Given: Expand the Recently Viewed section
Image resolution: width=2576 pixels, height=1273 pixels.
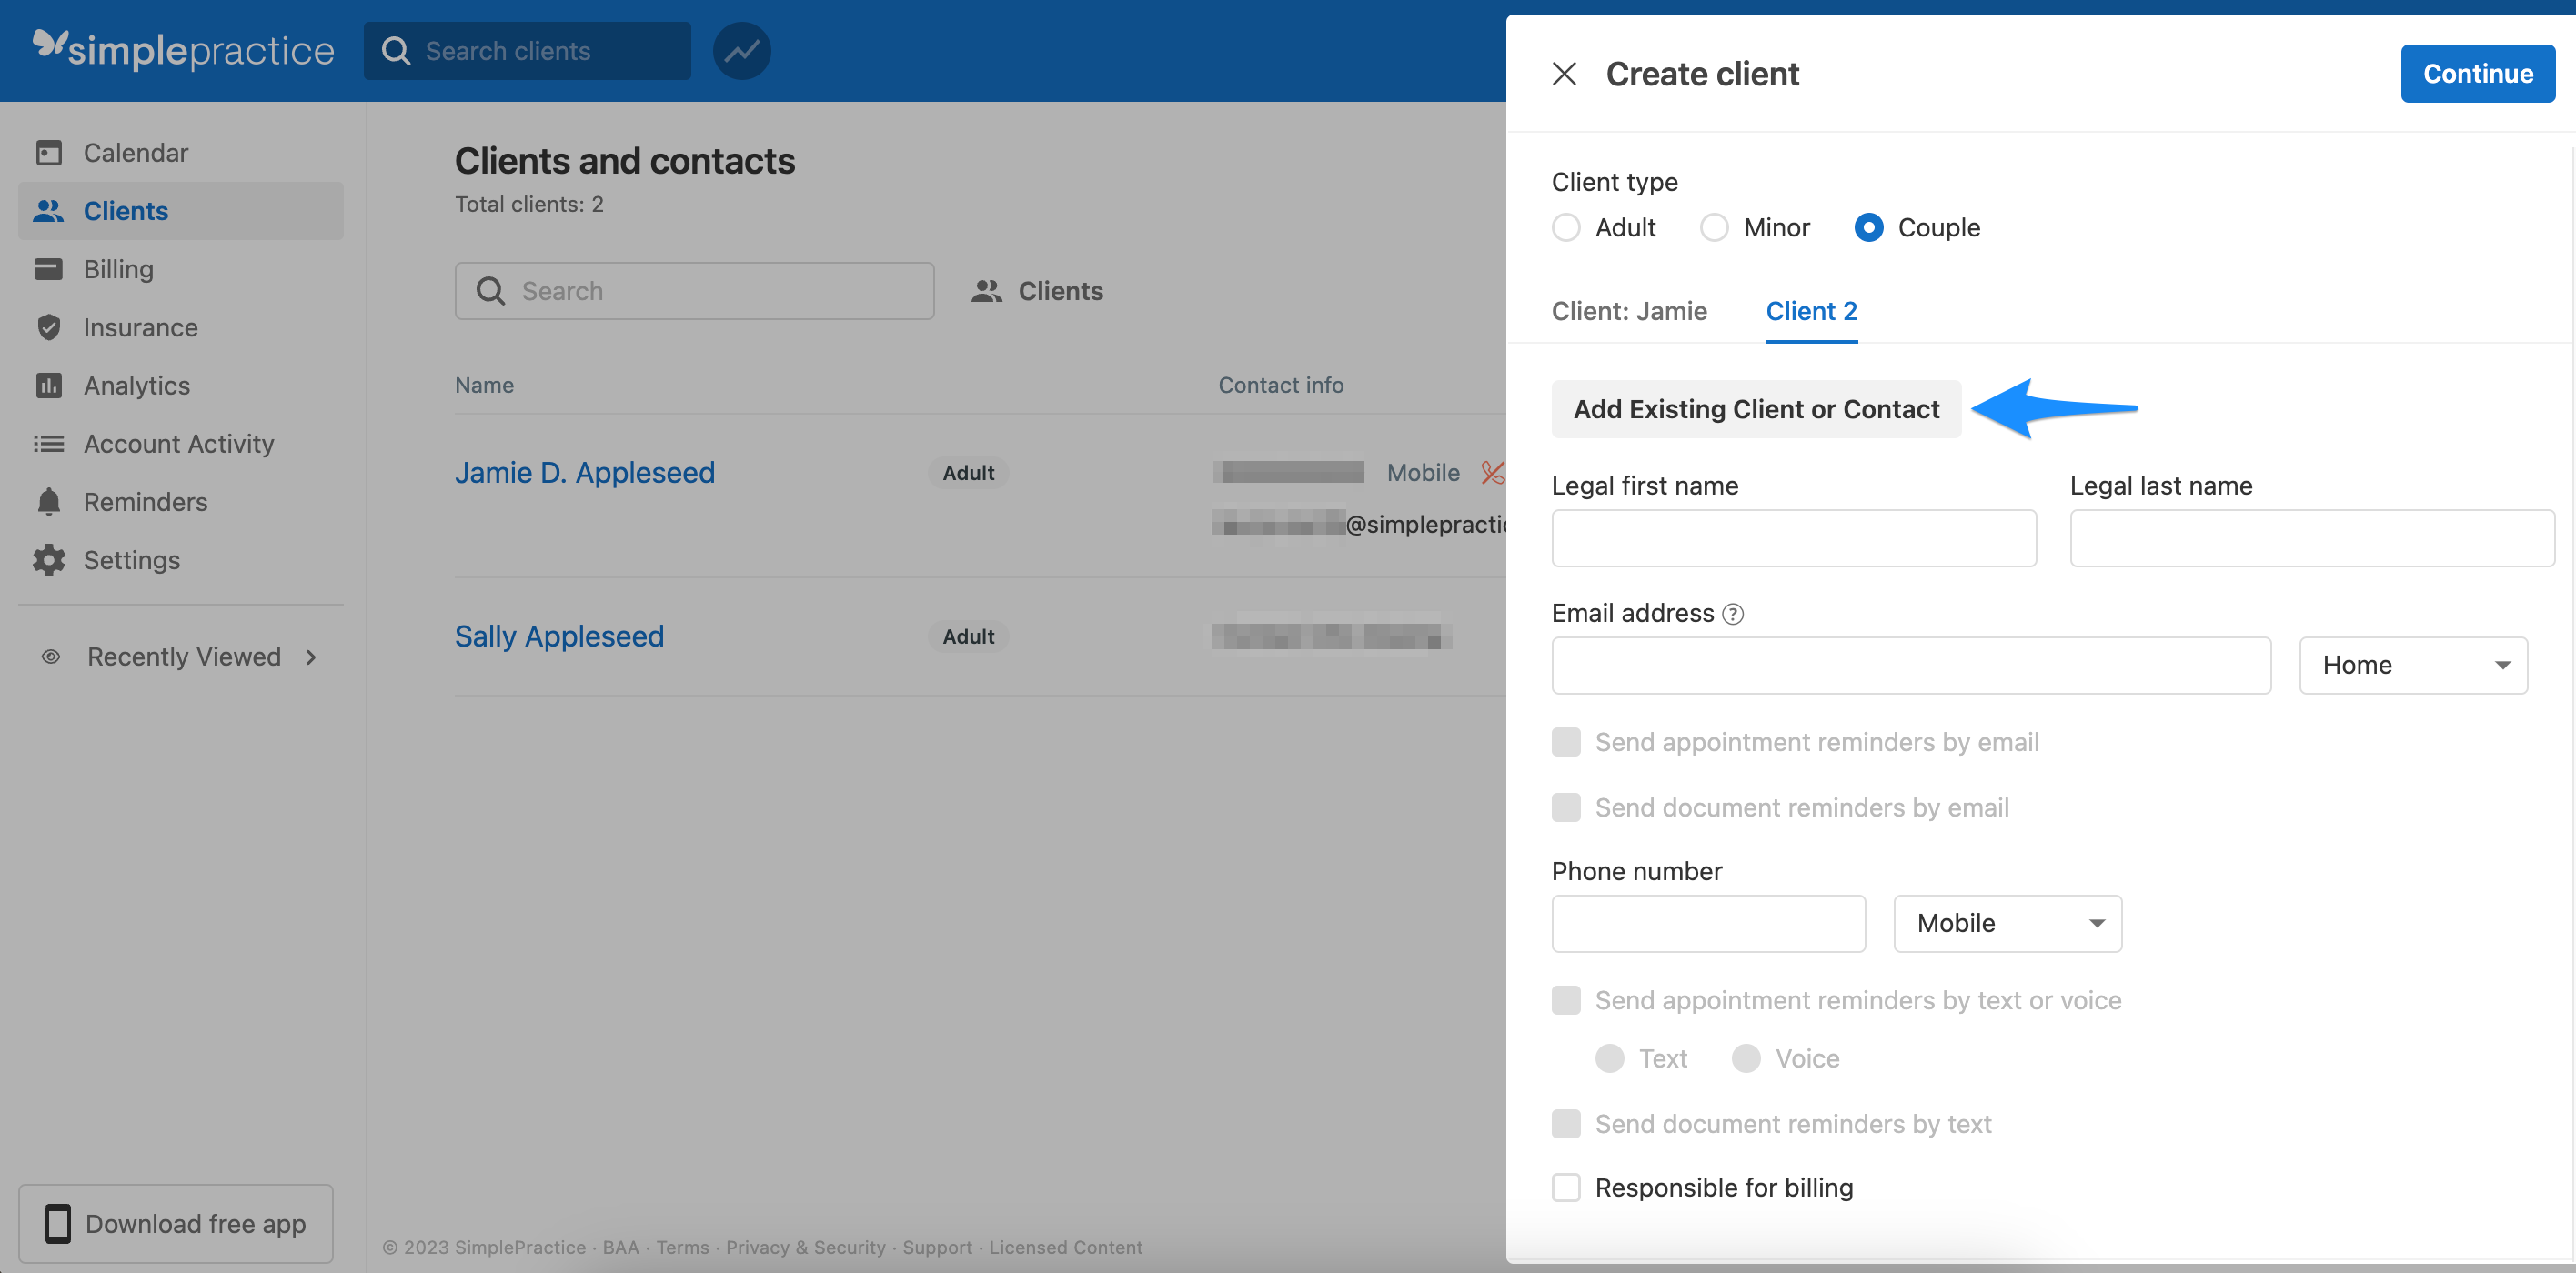Looking at the screenshot, I should (x=310, y=656).
